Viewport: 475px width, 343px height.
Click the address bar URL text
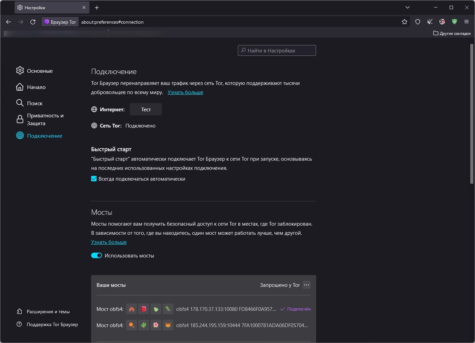pyautogui.click(x=112, y=22)
